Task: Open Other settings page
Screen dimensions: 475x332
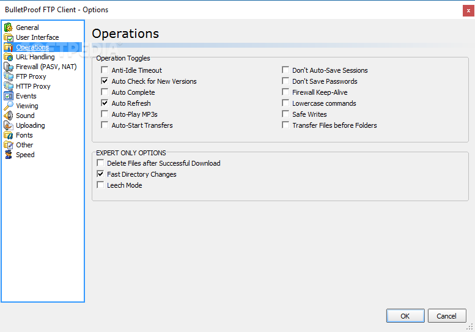Action: tap(24, 145)
